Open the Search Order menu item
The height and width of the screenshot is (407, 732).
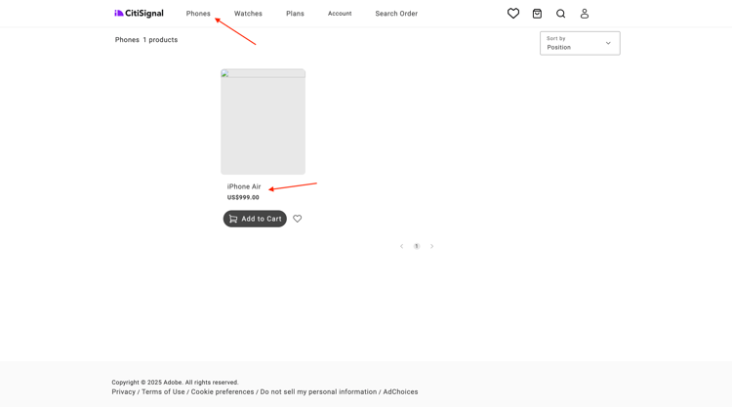(x=396, y=14)
